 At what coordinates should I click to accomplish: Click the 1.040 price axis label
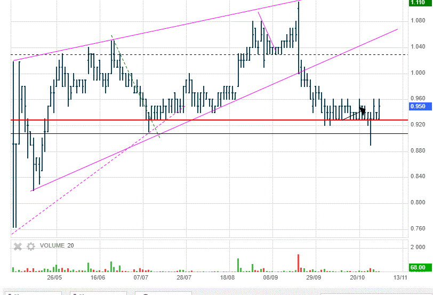418,47
